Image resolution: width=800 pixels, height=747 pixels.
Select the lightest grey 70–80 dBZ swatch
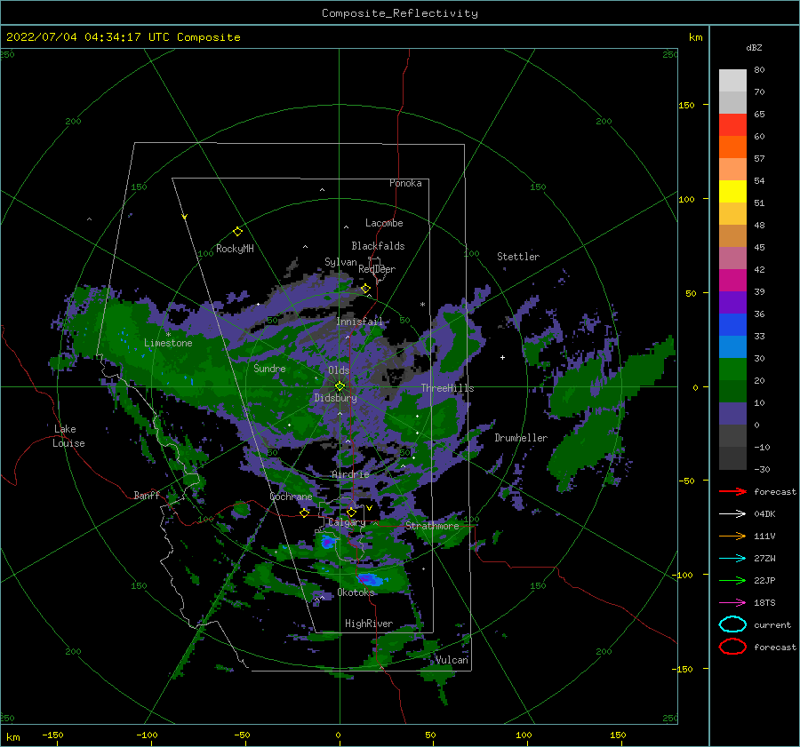(732, 80)
